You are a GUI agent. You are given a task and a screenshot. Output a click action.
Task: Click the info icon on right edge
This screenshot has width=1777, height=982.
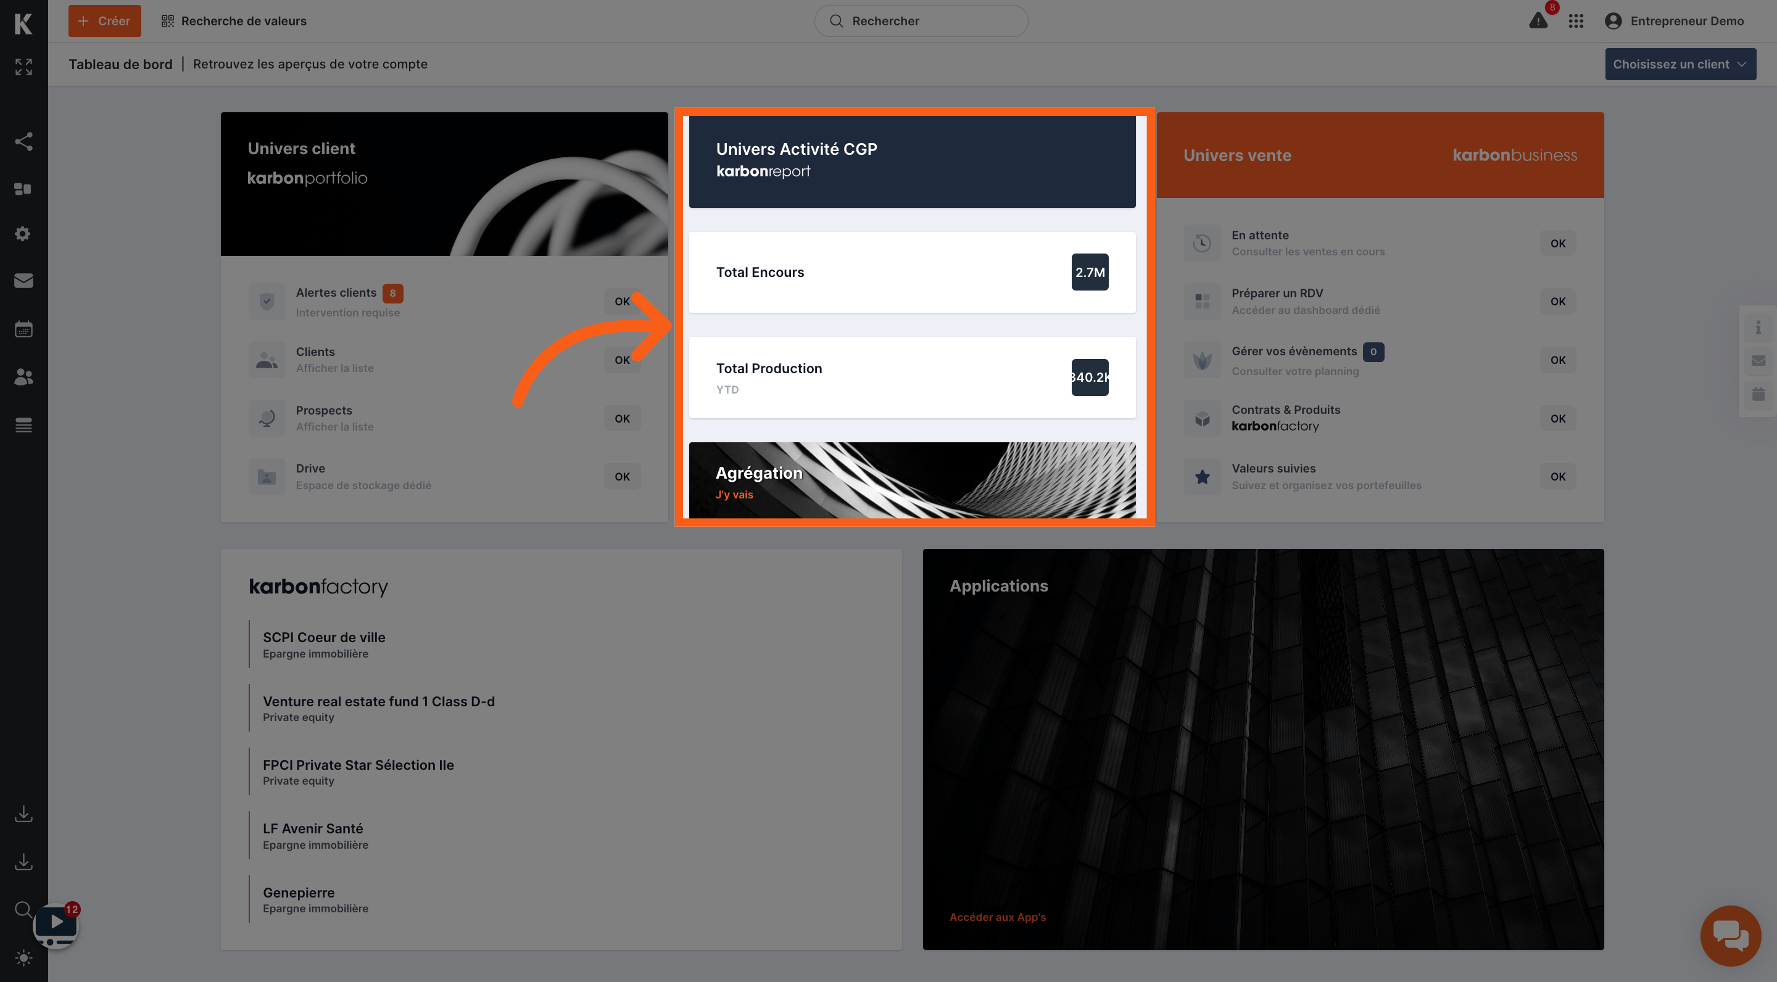click(1758, 328)
